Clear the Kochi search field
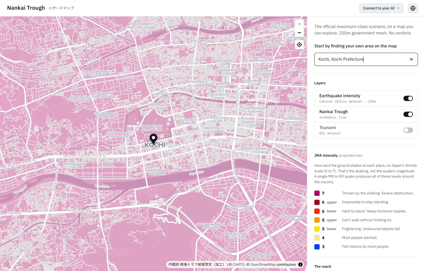 tap(411, 59)
